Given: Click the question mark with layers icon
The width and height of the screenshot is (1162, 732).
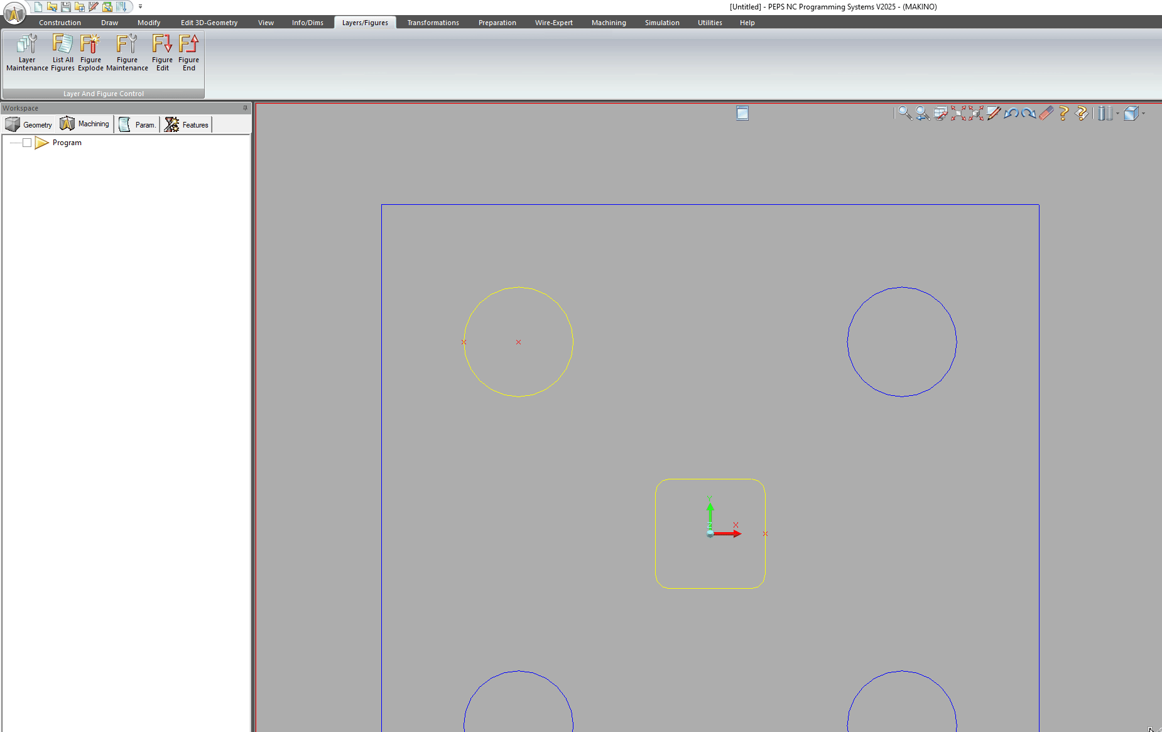Looking at the screenshot, I should coord(1082,113).
